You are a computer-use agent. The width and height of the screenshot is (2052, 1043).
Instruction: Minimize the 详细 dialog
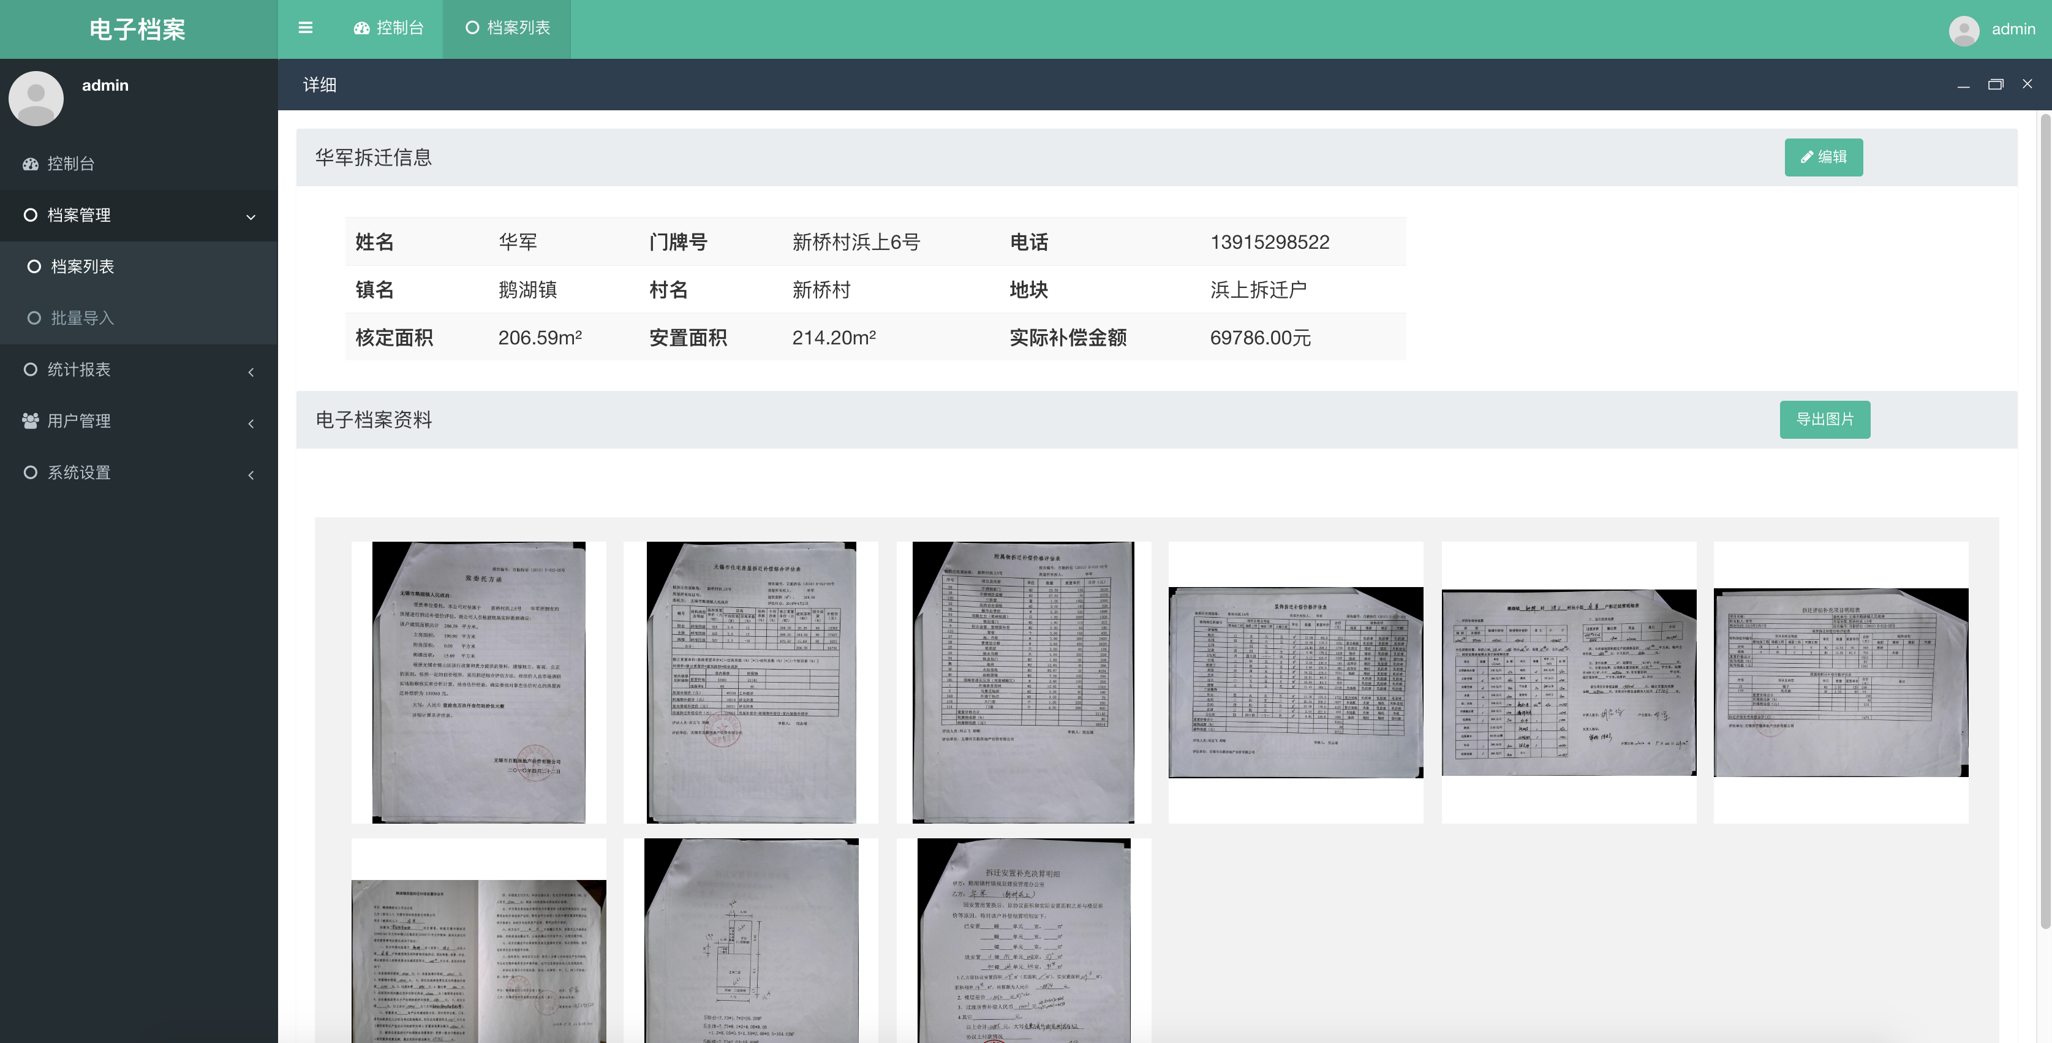(1964, 85)
